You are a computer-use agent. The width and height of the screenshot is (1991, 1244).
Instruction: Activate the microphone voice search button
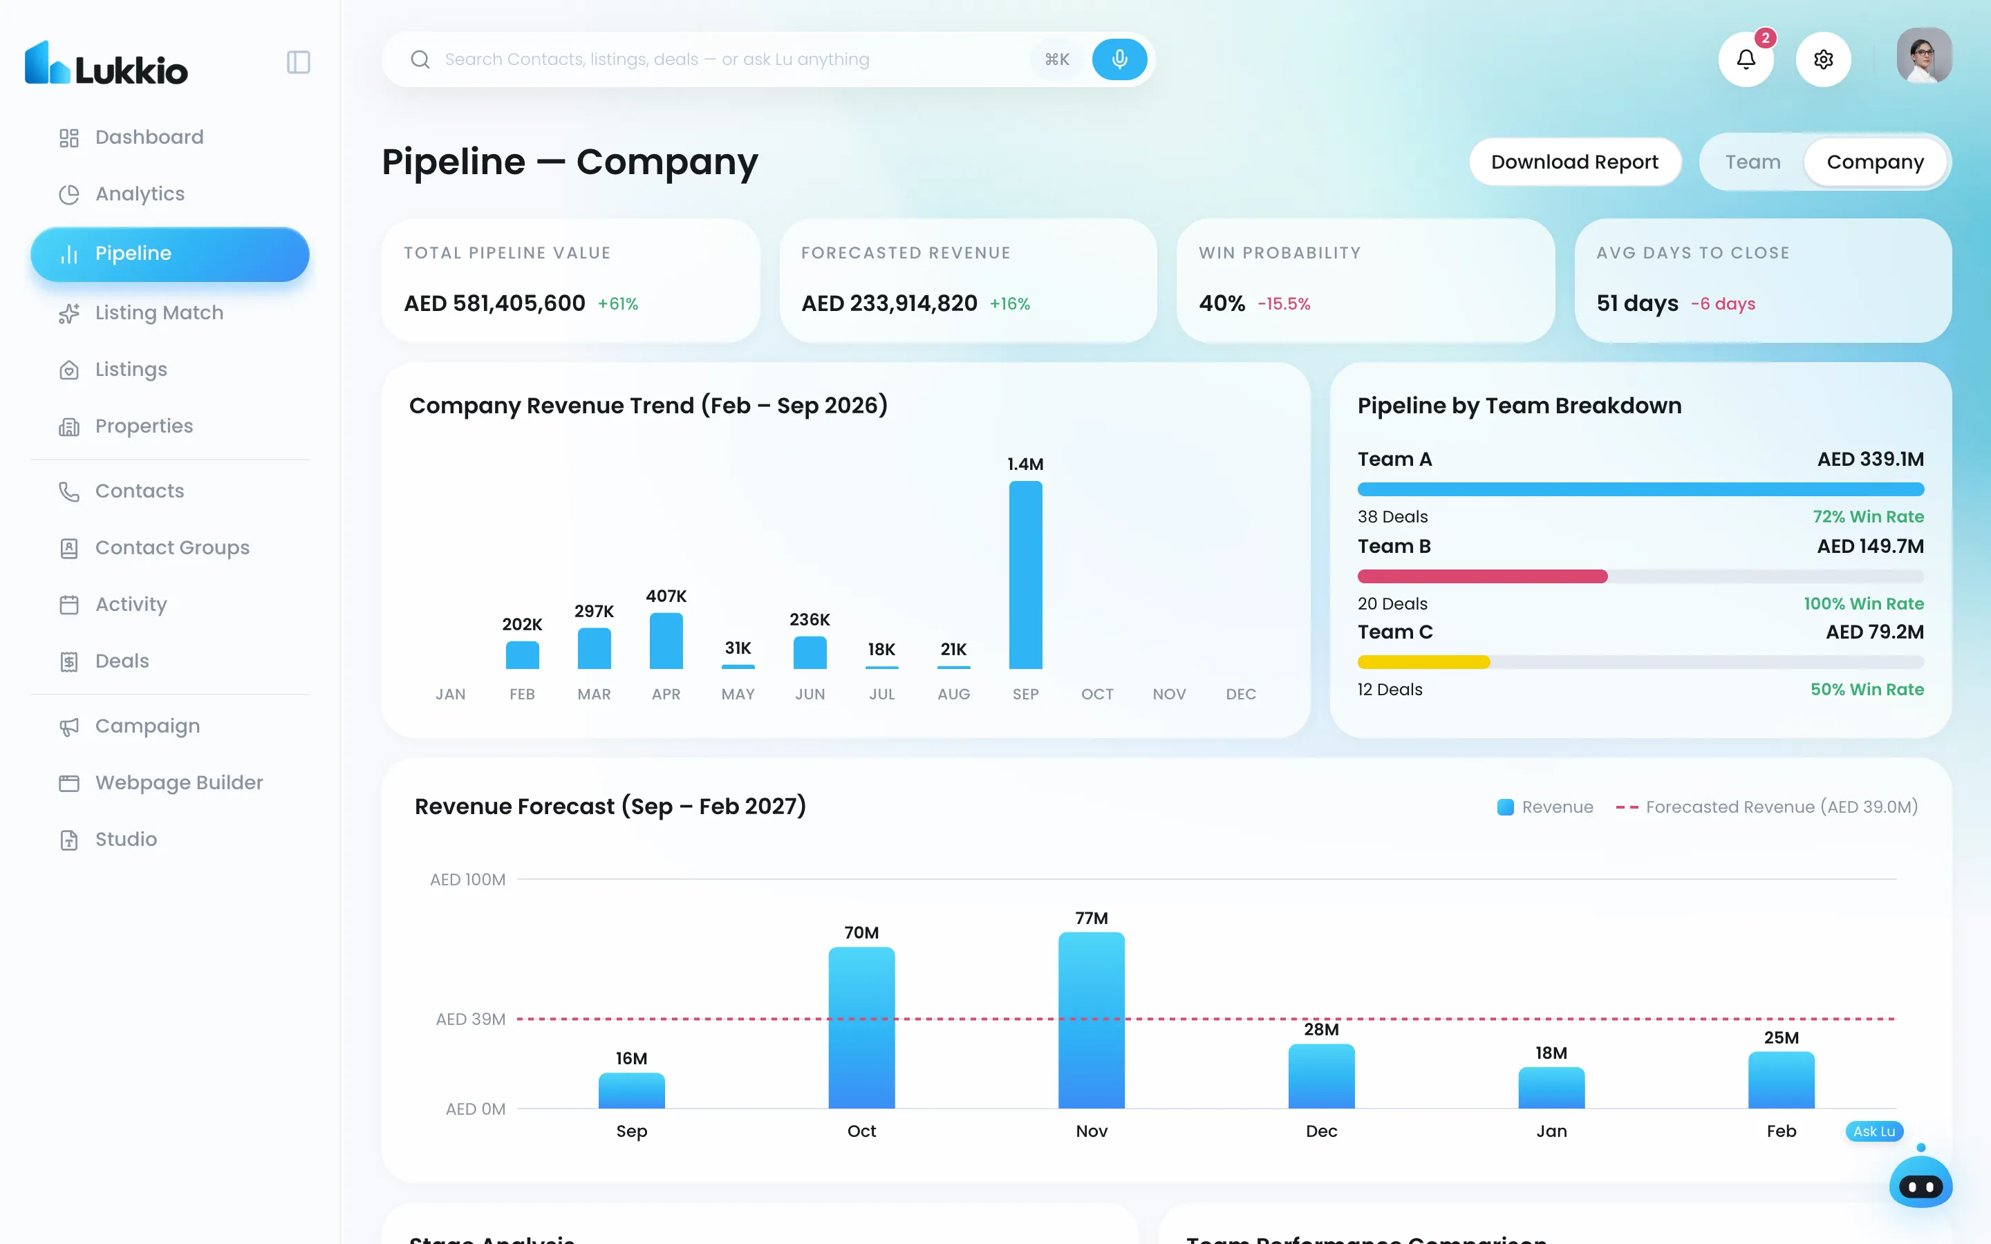click(1119, 59)
